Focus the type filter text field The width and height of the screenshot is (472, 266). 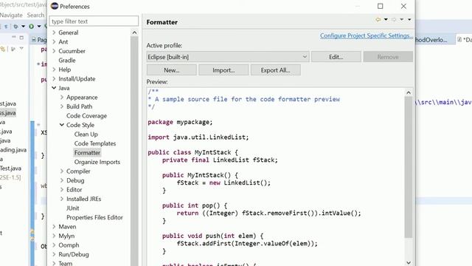point(94,21)
